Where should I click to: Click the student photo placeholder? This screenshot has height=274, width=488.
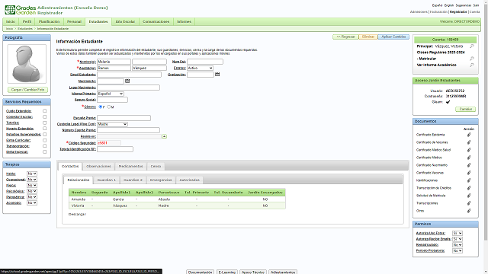point(27,64)
